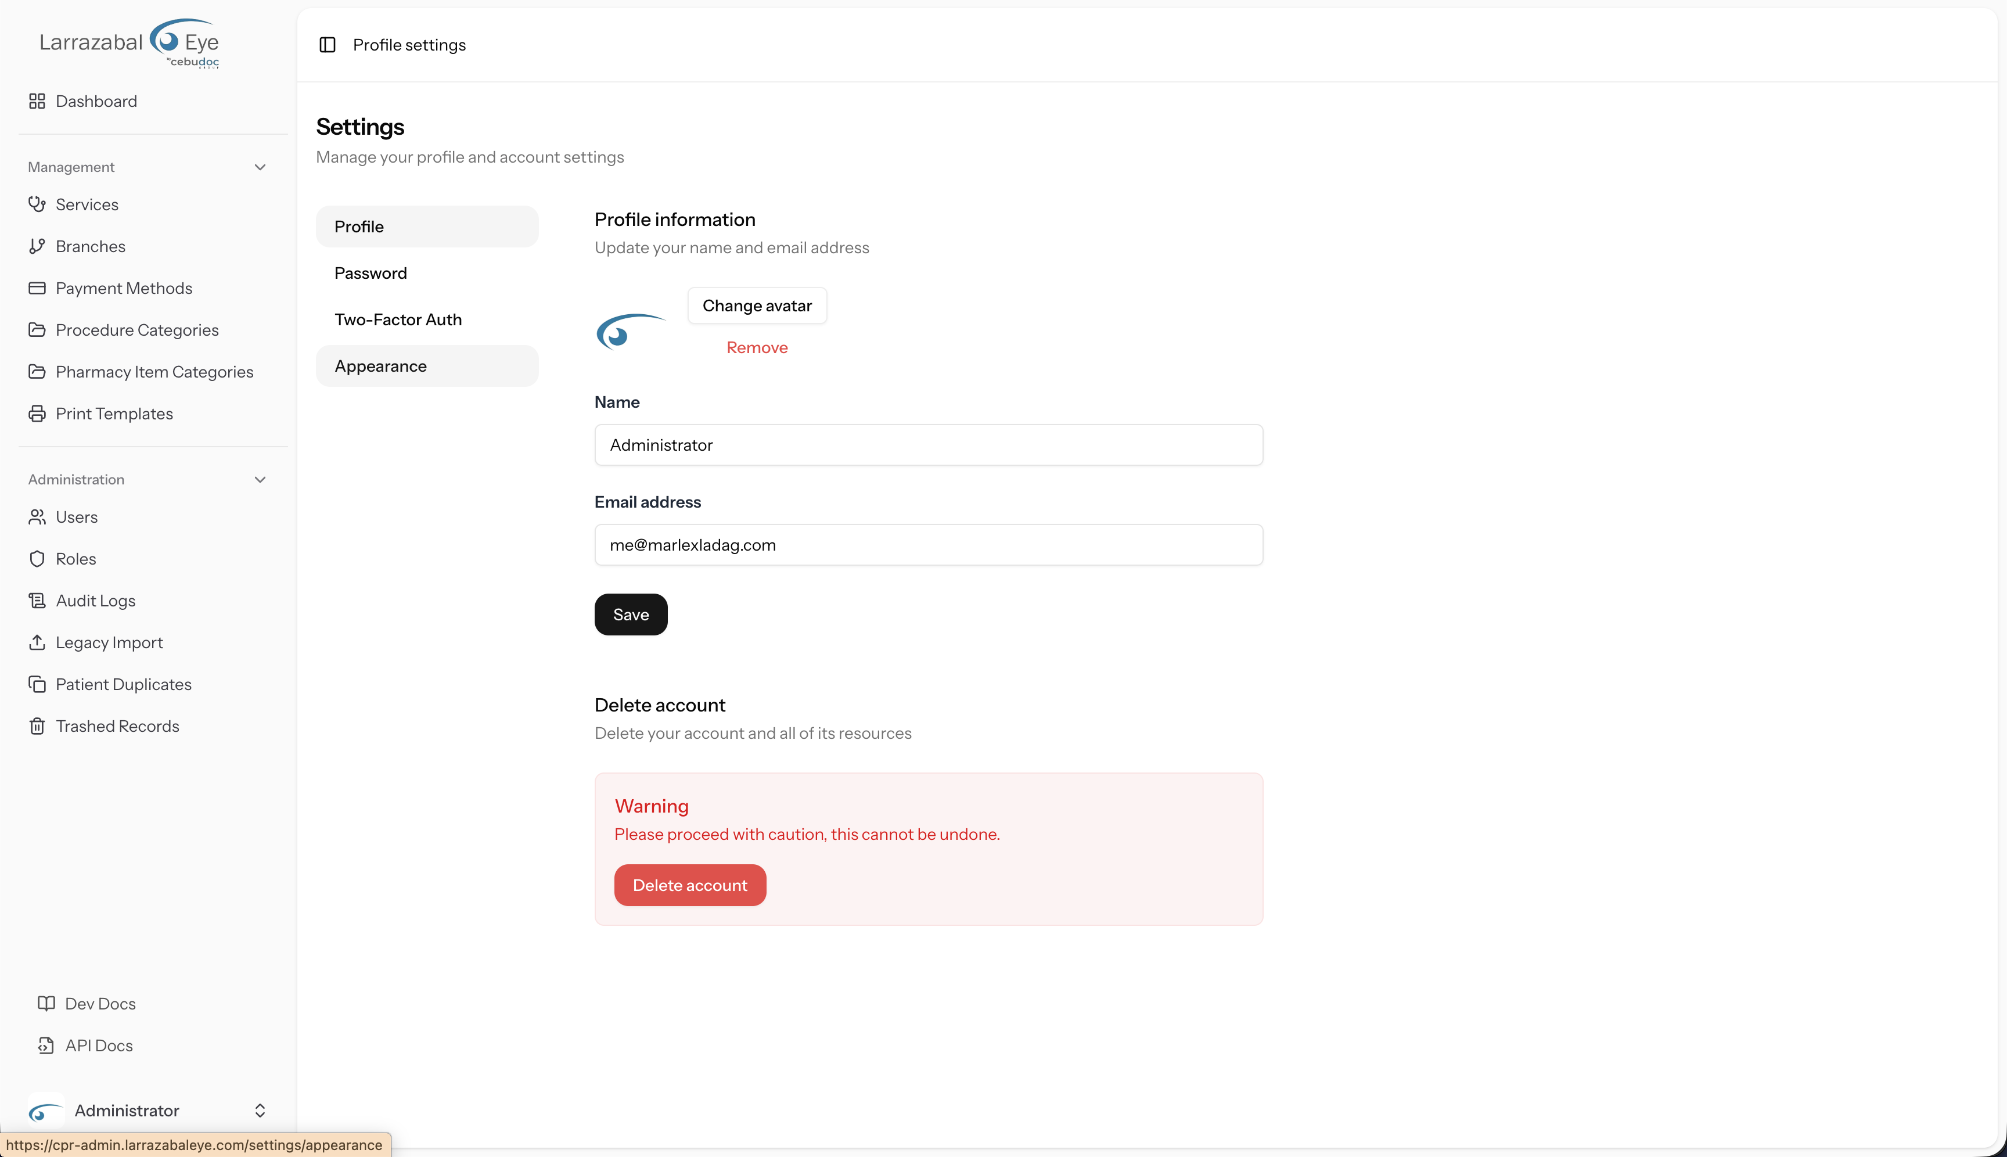The image size is (2007, 1157).
Task: Focus the Name input field
Action: tap(929, 445)
